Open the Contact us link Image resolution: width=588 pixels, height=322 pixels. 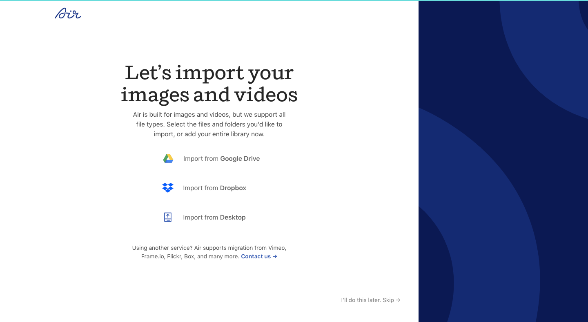(x=256, y=257)
